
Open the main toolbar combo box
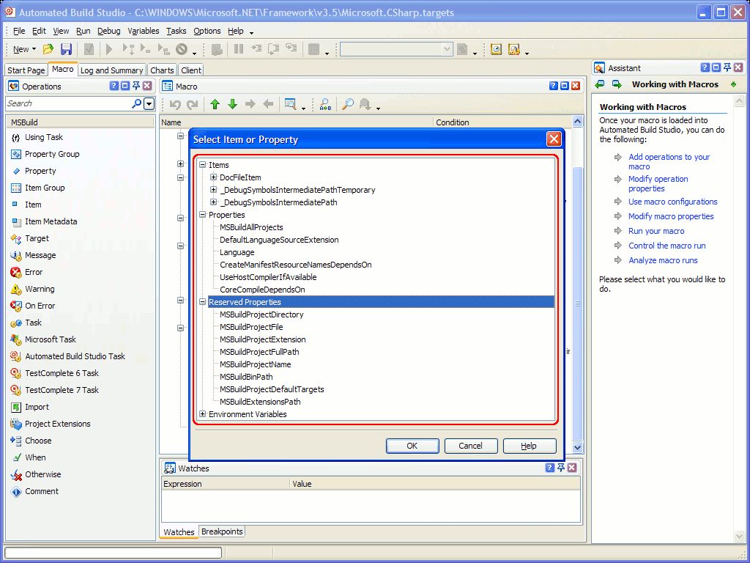coord(396,49)
